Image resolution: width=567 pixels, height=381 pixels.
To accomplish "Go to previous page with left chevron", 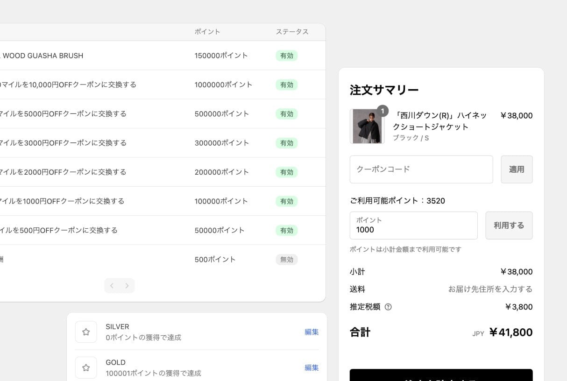I will (112, 286).
